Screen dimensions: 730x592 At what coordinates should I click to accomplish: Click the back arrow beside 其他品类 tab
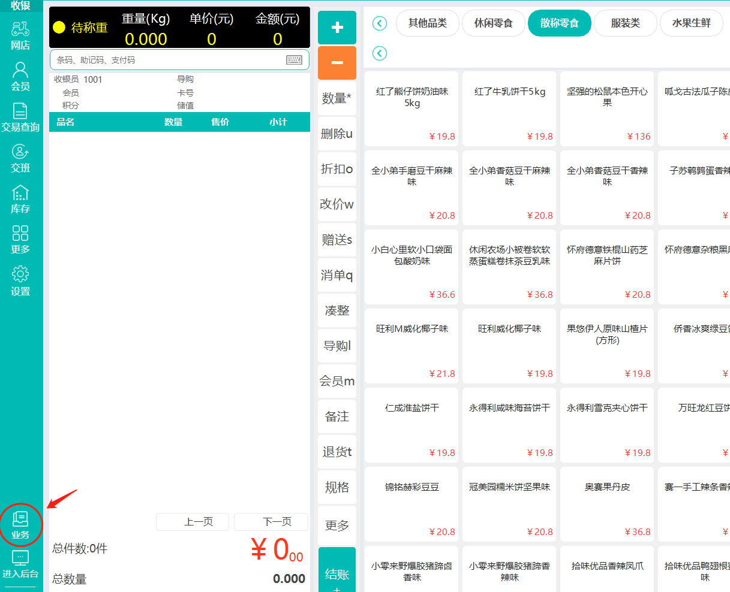tap(380, 23)
